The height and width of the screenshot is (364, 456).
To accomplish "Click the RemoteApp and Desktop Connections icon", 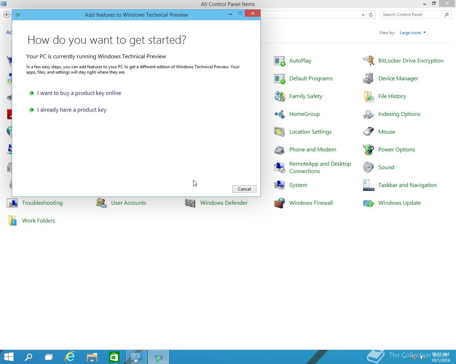I will pos(280,167).
